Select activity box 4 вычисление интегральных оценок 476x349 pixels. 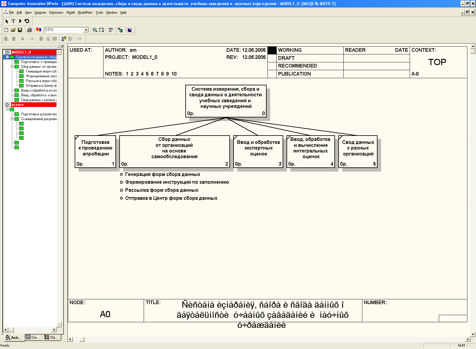(x=311, y=152)
